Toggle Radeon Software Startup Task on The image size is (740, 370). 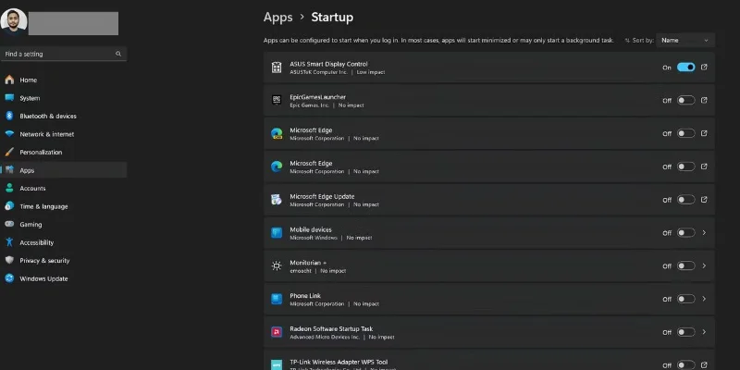685,332
